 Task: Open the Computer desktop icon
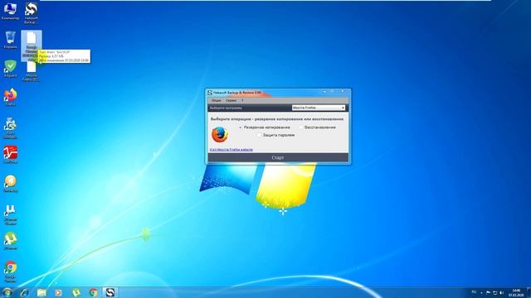[x=10, y=11]
